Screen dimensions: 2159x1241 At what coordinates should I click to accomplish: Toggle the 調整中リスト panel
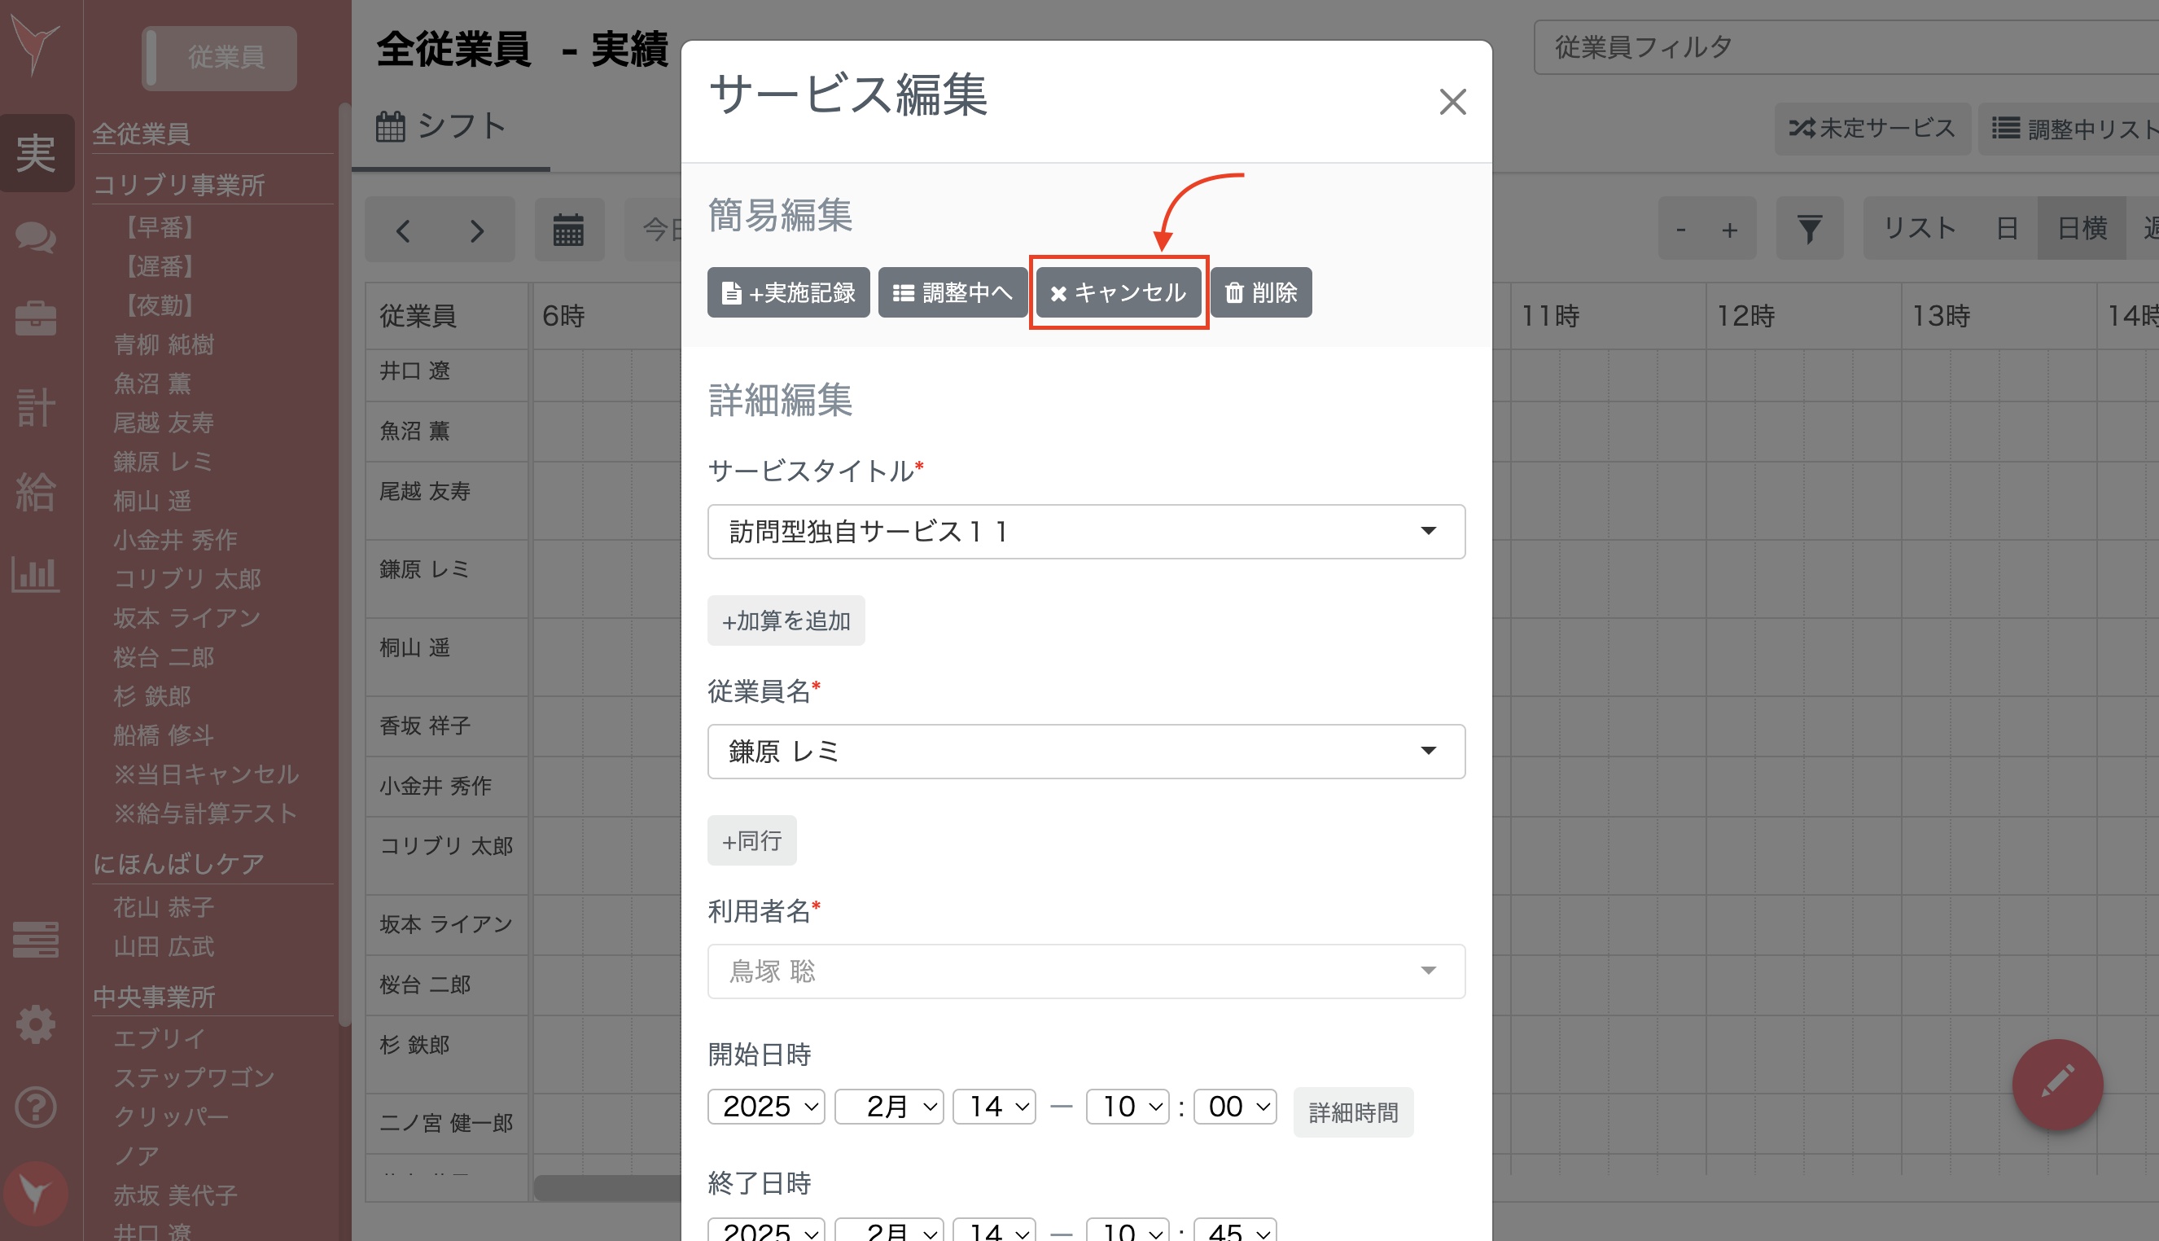(2086, 128)
